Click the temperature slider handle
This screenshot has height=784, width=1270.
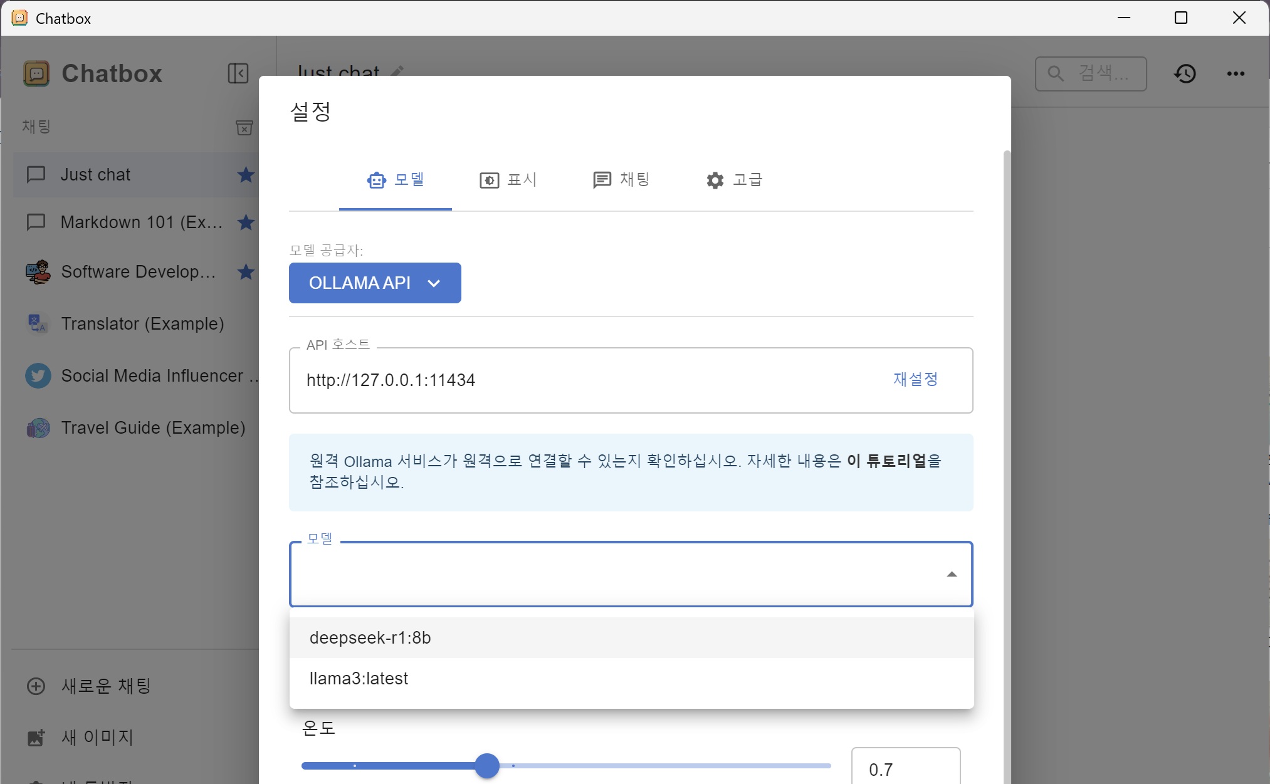(487, 766)
